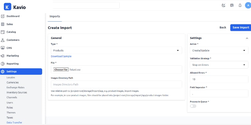
Task: Open Data Transfer in settings submenu
Action: click(x=14, y=122)
